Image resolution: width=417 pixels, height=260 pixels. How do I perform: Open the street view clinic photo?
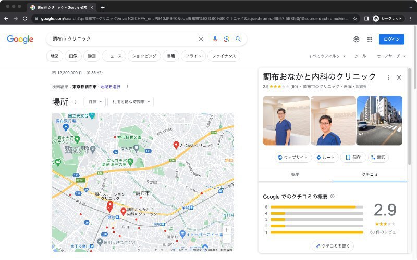coord(379,121)
